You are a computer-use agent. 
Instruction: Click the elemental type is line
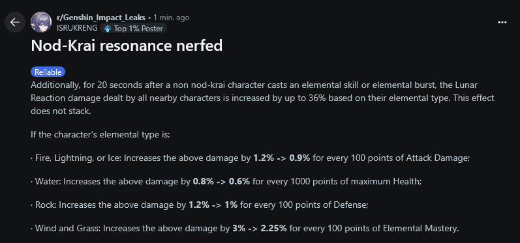tap(100, 135)
